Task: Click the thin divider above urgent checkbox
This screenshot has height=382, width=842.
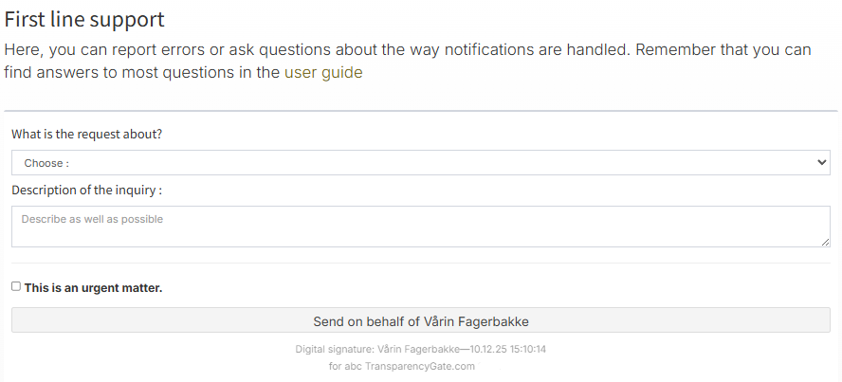Action: tap(420, 264)
